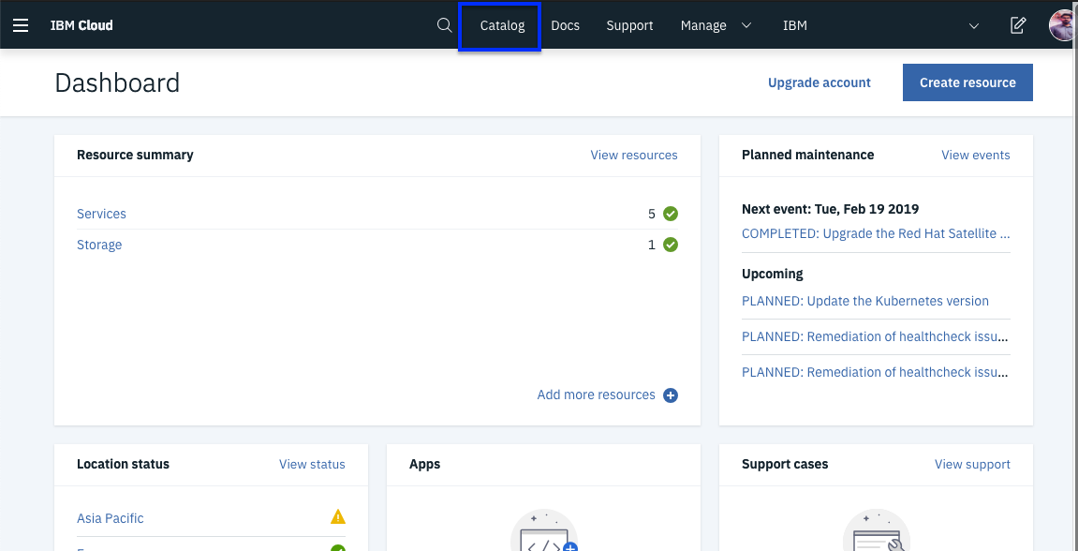Image resolution: width=1078 pixels, height=551 pixels.
Task: Open the user avatar profile
Action: tap(1063, 25)
